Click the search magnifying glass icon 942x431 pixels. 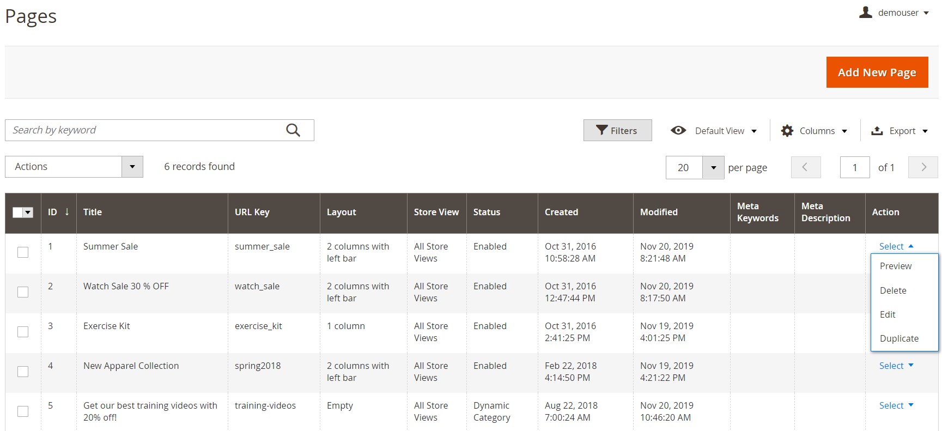click(x=293, y=130)
